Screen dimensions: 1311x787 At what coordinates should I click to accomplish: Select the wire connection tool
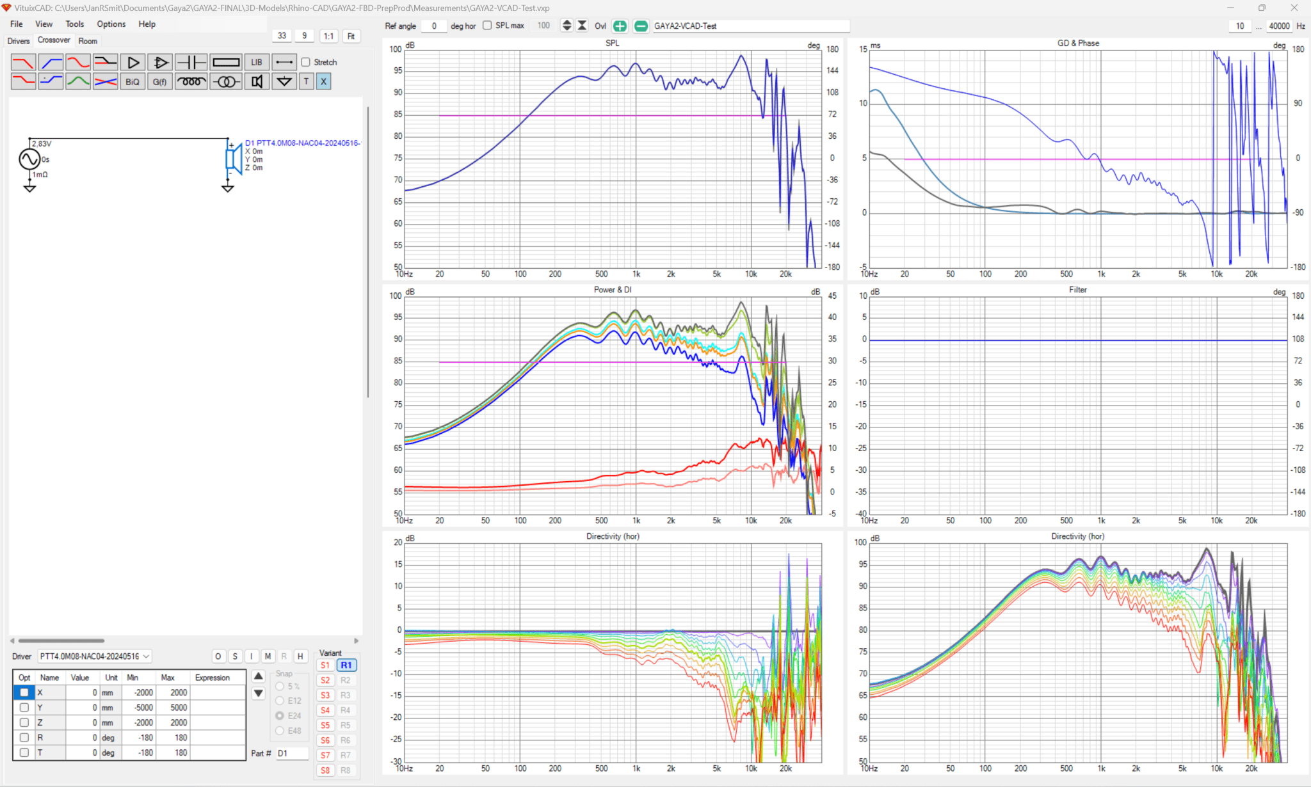pyautogui.click(x=284, y=62)
